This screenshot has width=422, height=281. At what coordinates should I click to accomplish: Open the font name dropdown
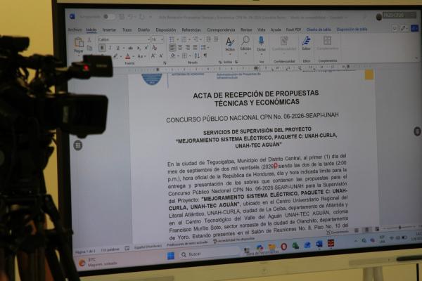pyautogui.click(x=148, y=39)
